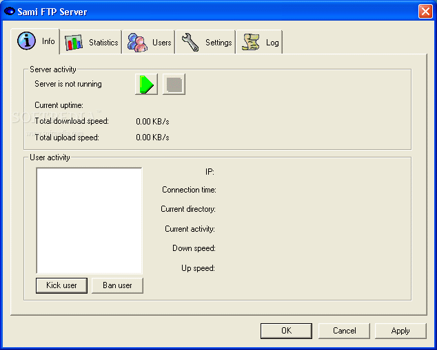This screenshot has height=350, width=437.
Task: Click the Apply button
Action: coord(400,331)
